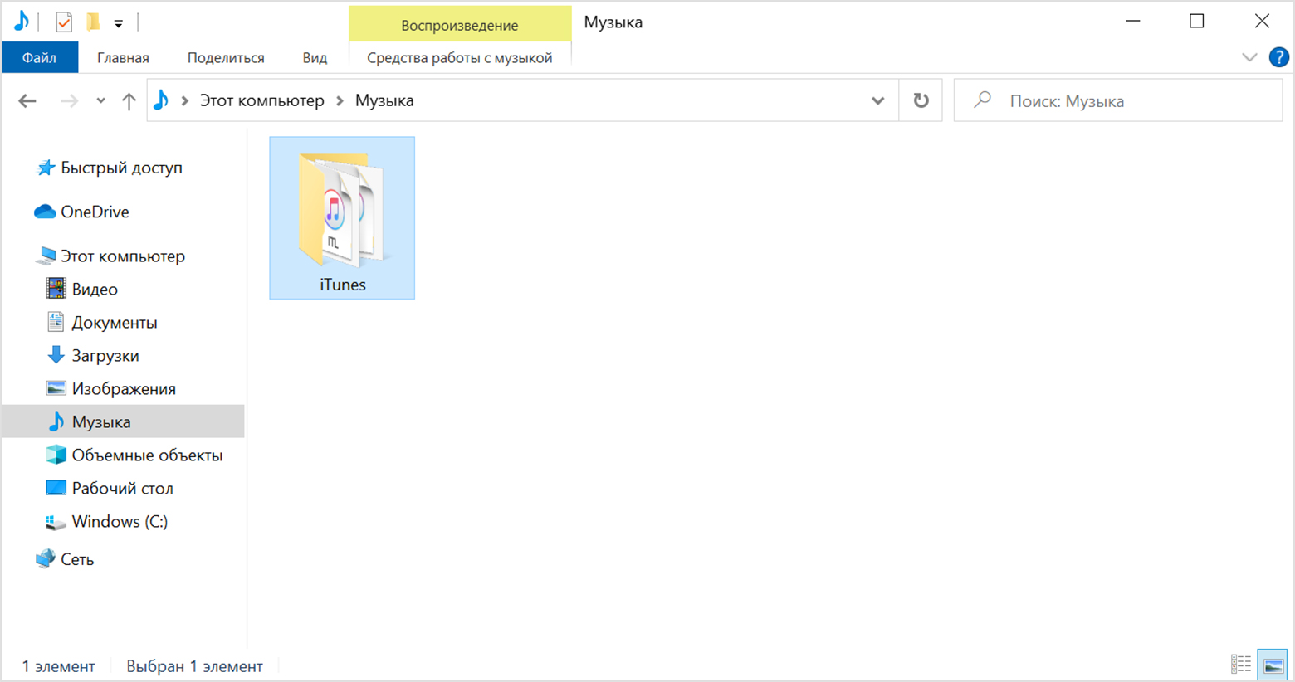Open Рабочий стол in navigation pane

[122, 488]
